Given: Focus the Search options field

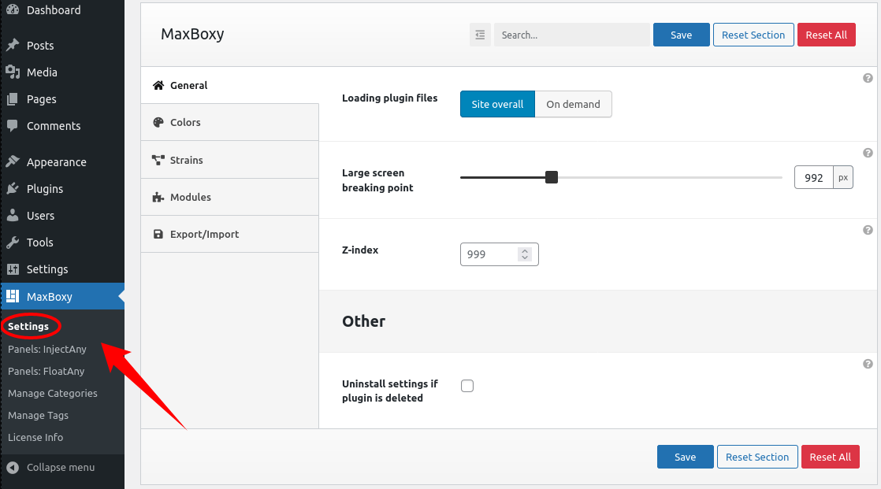Looking at the screenshot, I should point(572,35).
